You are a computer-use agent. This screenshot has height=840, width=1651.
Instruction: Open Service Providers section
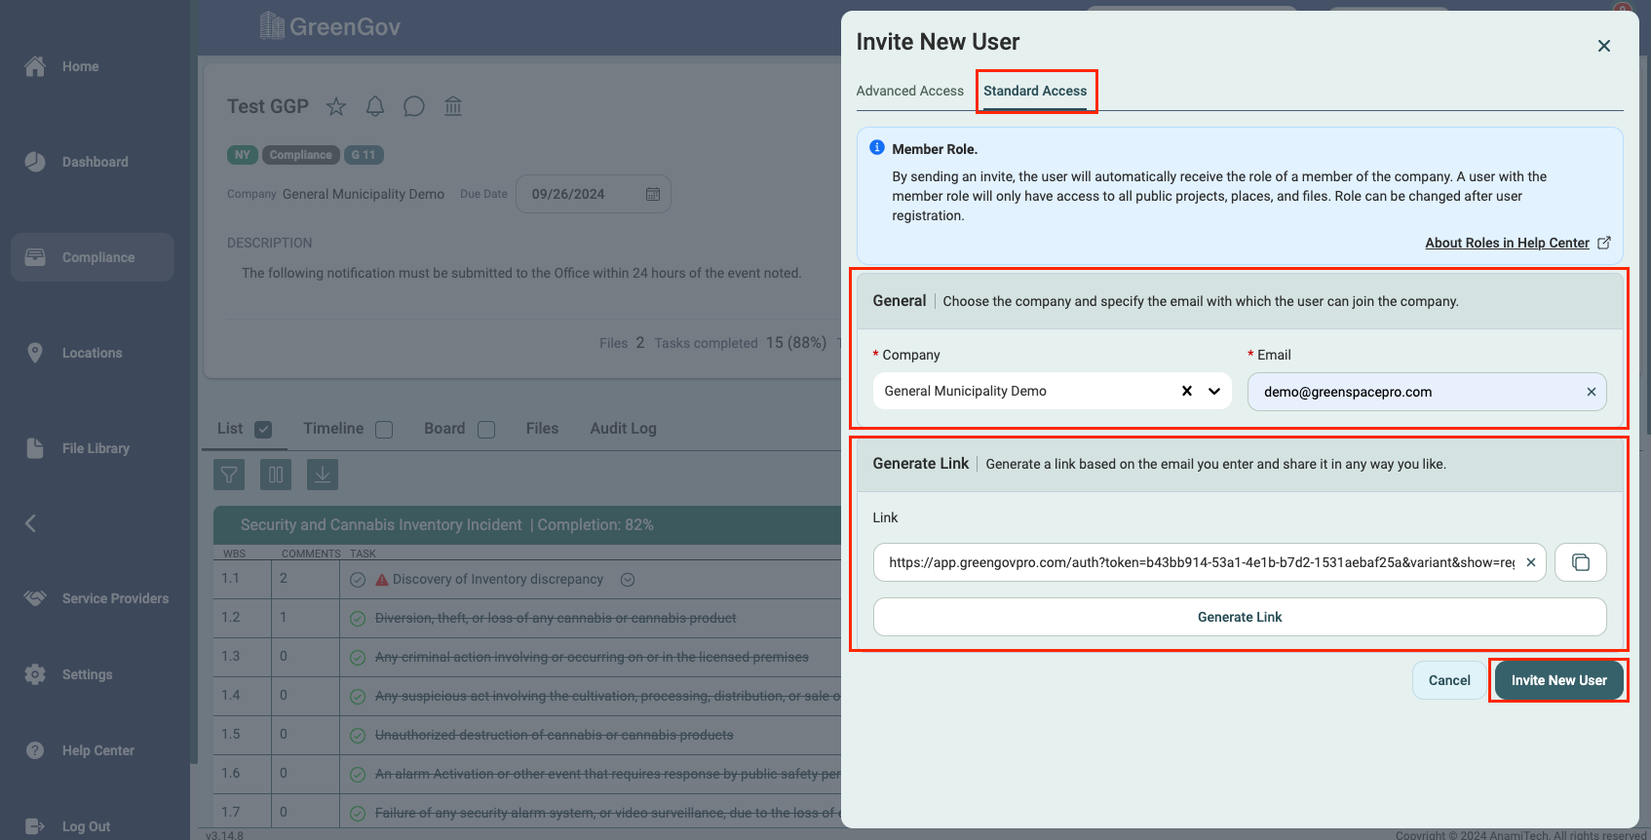[x=96, y=598]
